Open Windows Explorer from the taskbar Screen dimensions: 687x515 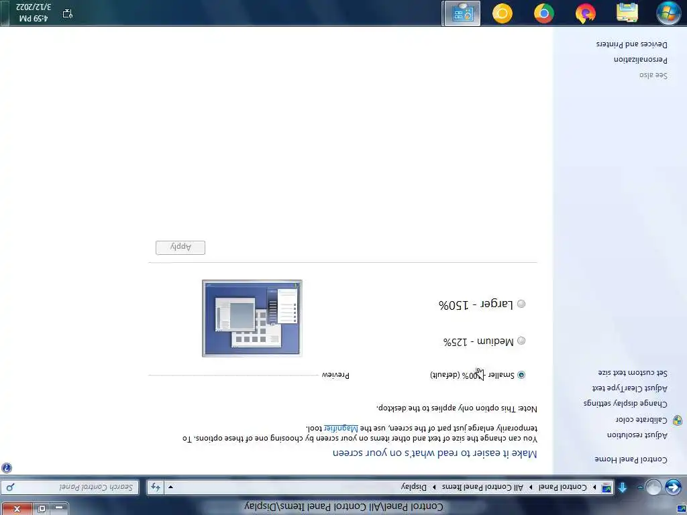click(627, 13)
